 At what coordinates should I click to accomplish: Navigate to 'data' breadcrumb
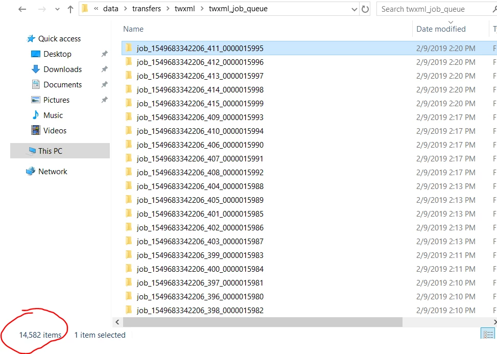pos(111,9)
